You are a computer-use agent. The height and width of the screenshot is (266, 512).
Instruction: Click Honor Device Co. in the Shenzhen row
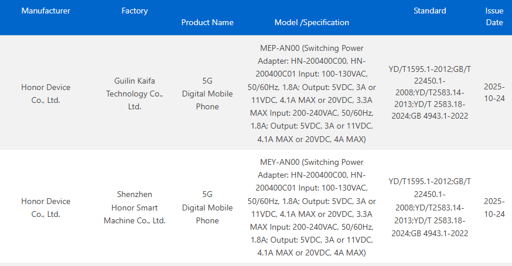[x=46, y=208]
